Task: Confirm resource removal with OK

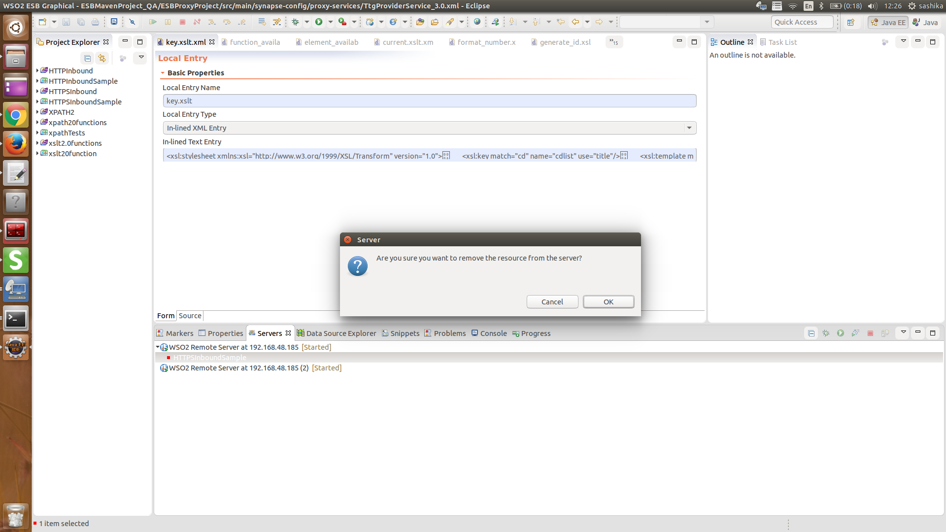Action: [608, 301]
